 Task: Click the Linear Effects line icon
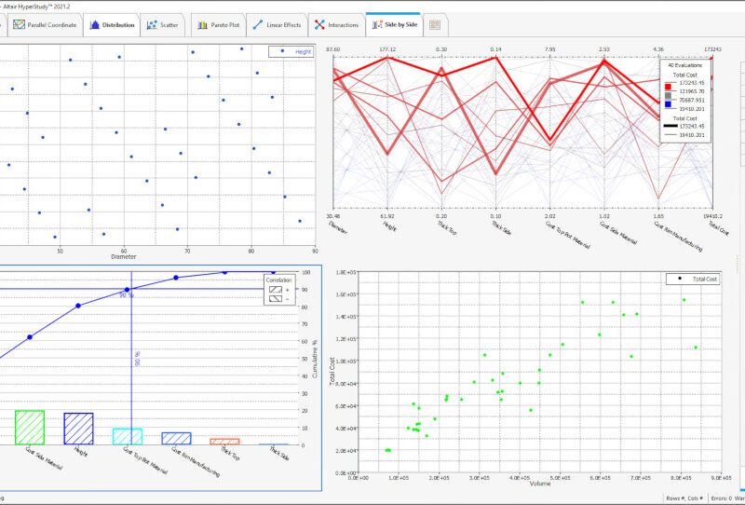tap(258, 25)
